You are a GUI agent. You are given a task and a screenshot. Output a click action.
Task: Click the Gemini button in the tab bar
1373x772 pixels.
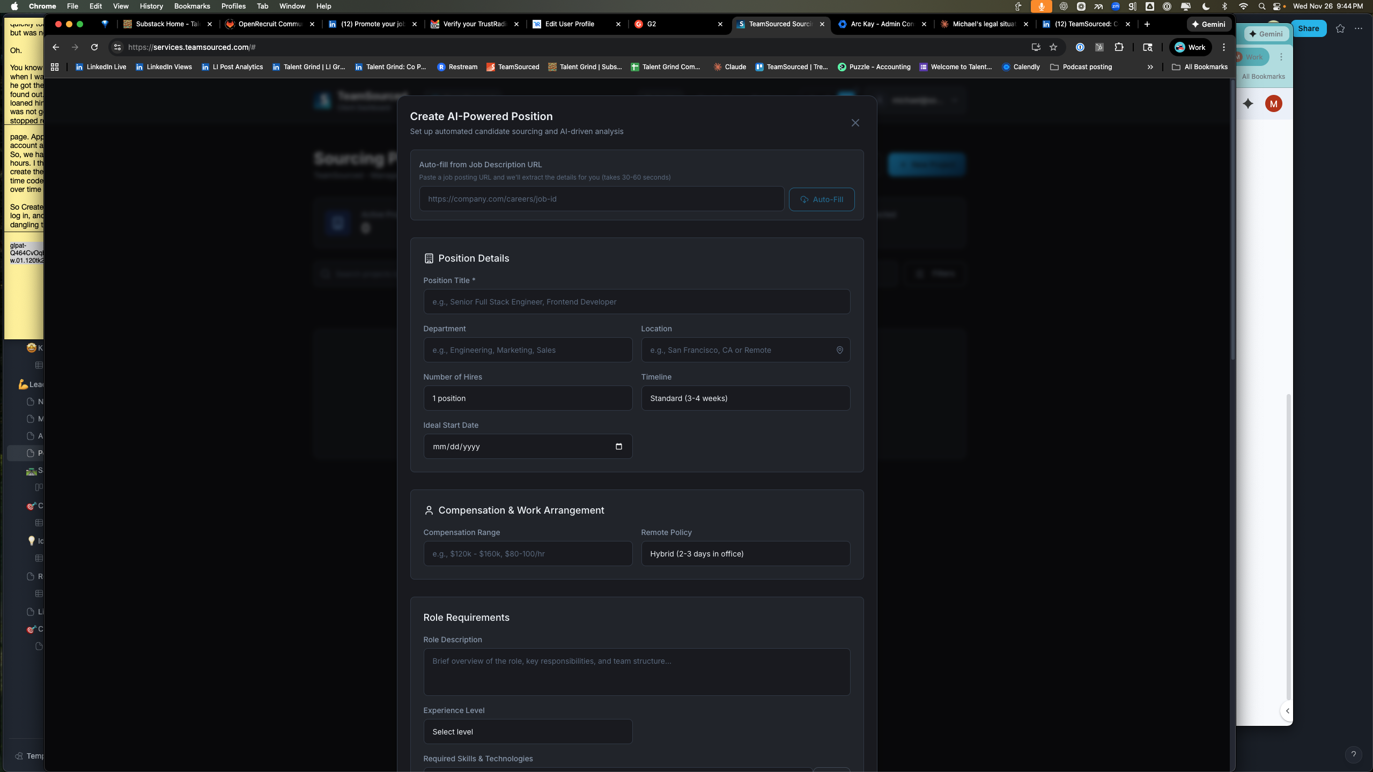point(1208,24)
